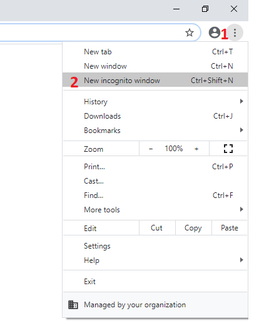Expand the Help submenu arrow

click(241, 260)
